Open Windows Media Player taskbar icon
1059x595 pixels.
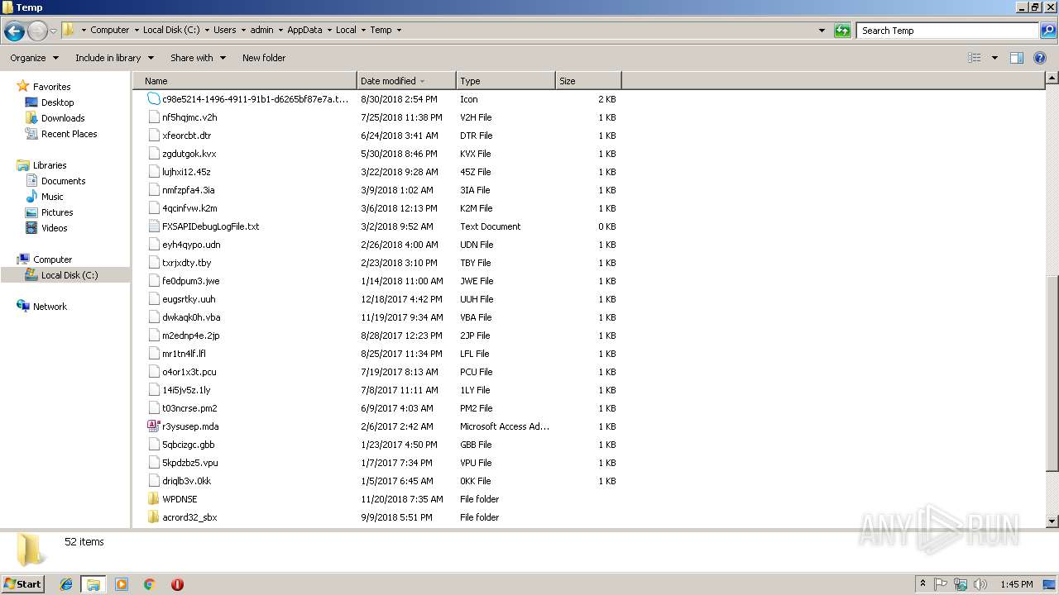click(x=122, y=584)
